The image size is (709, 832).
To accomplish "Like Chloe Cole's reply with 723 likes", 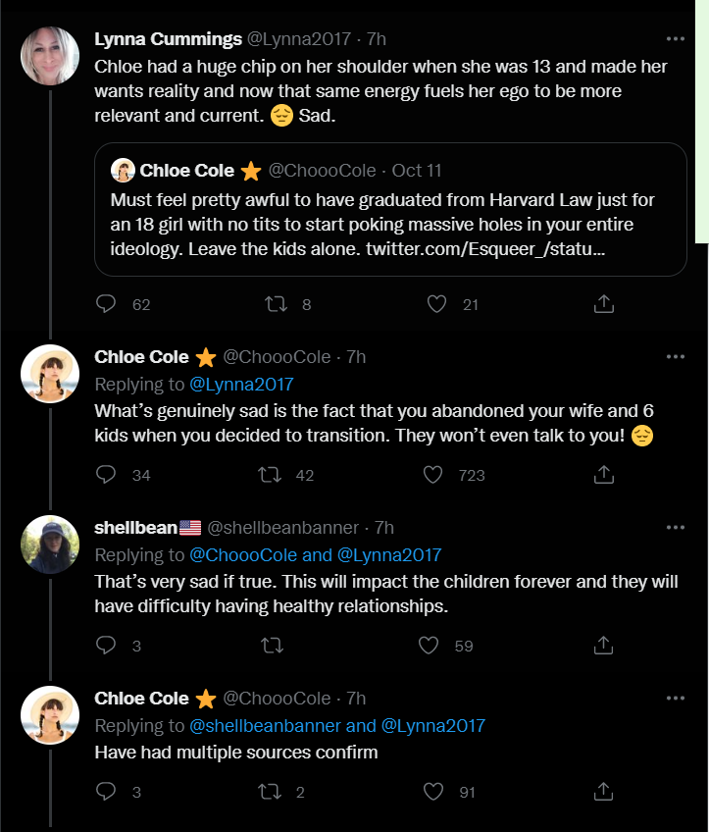I will (432, 474).
